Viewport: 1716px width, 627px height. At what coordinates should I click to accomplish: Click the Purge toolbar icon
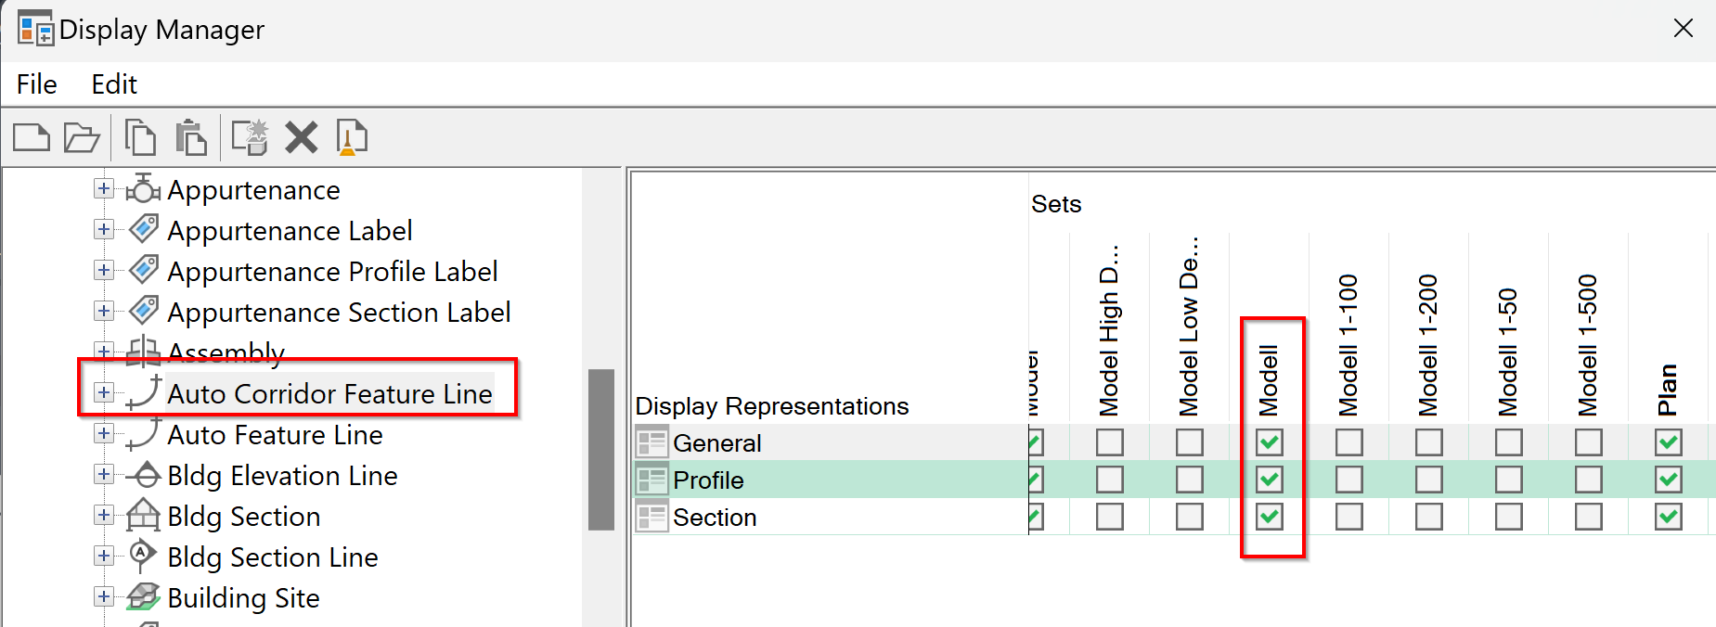[352, 138]
